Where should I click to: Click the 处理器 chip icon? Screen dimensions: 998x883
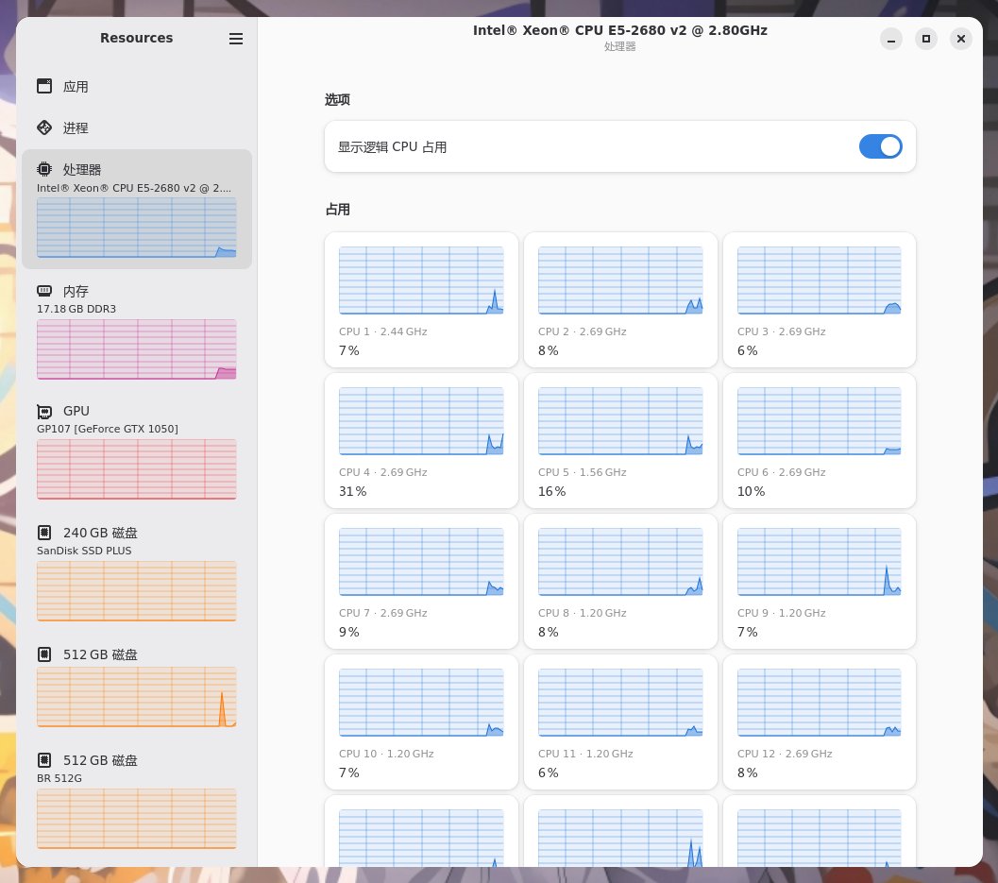44,169
